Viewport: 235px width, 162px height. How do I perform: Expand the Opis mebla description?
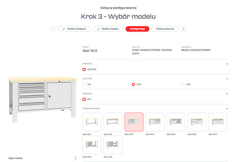pyautogui.click(x=75, y=158)
